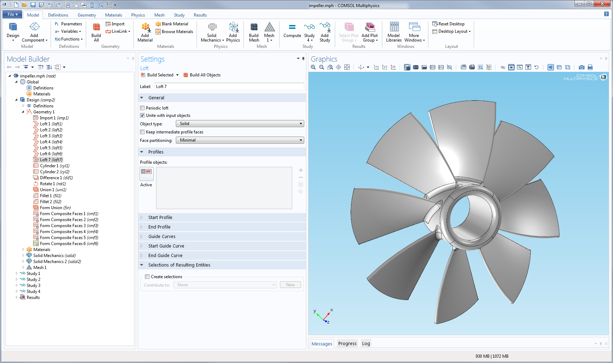Image resolution: width=613 pixels, height=363 pixels.
Task: Click Blank Material button
Action: 172,24
